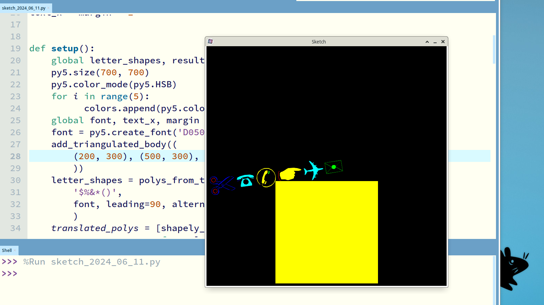Close the Shell panel tab
The width and height of the screenshot is (544, 305).
15,250
